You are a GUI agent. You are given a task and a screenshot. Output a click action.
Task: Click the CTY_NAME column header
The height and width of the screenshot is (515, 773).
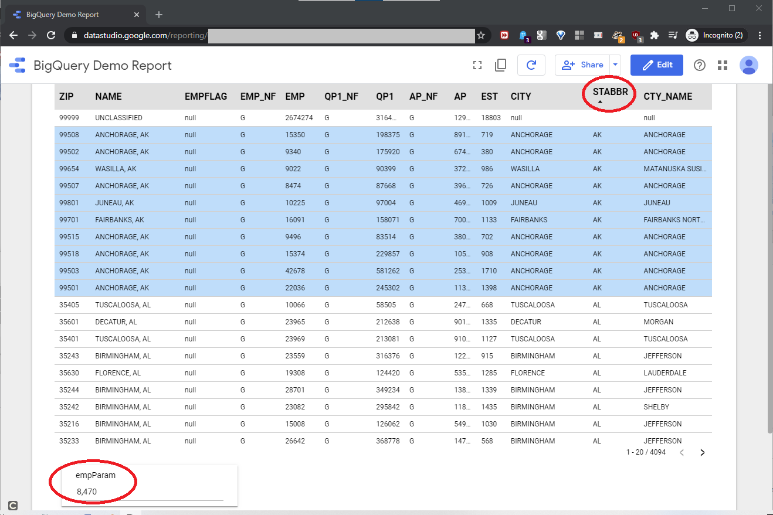(x=668, y=96)
